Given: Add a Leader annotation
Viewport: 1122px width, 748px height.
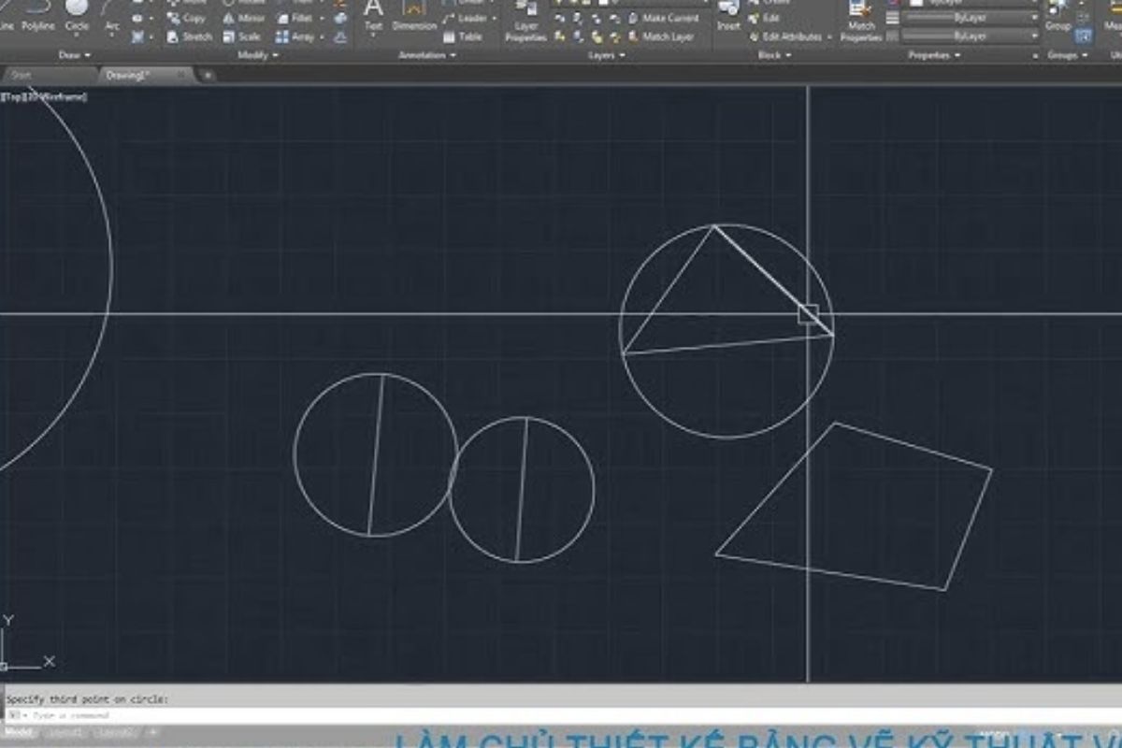Looking at the screenshot, I should tap(466, 18).
